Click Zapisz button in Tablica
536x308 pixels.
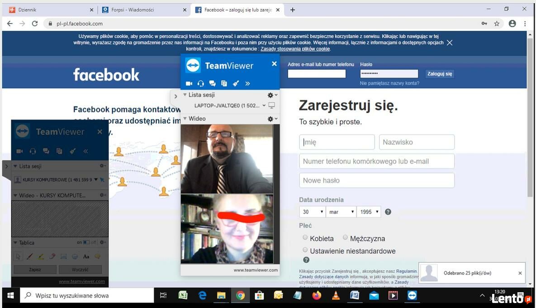click(x=35, y=269)
